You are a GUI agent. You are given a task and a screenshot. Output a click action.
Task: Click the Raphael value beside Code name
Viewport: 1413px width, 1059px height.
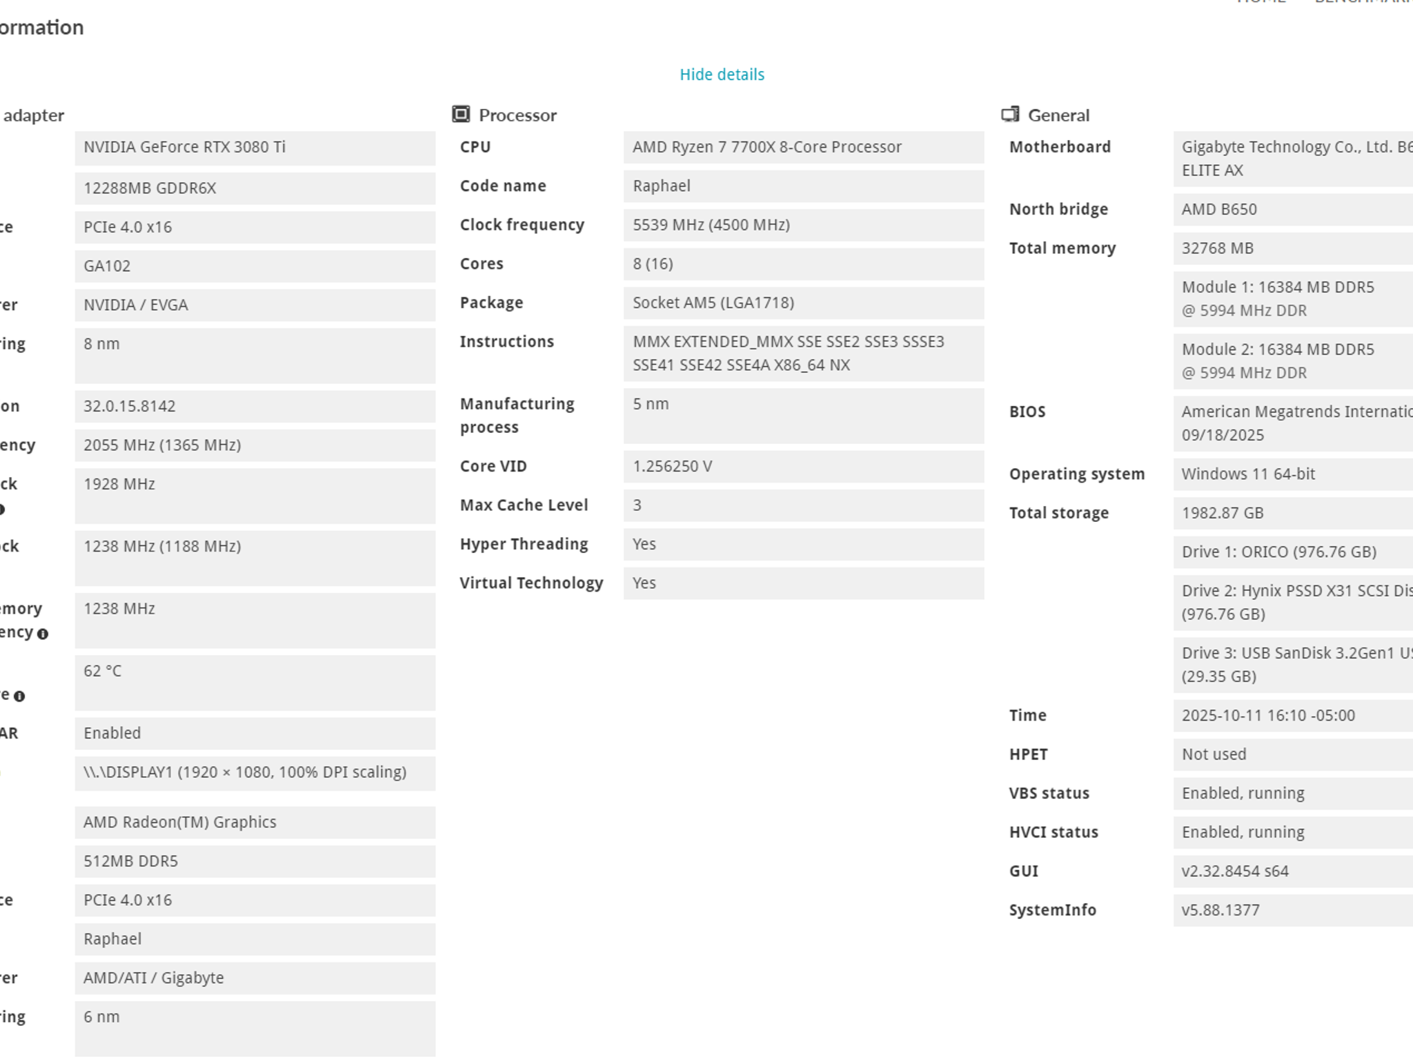click(x=804, y=186)
